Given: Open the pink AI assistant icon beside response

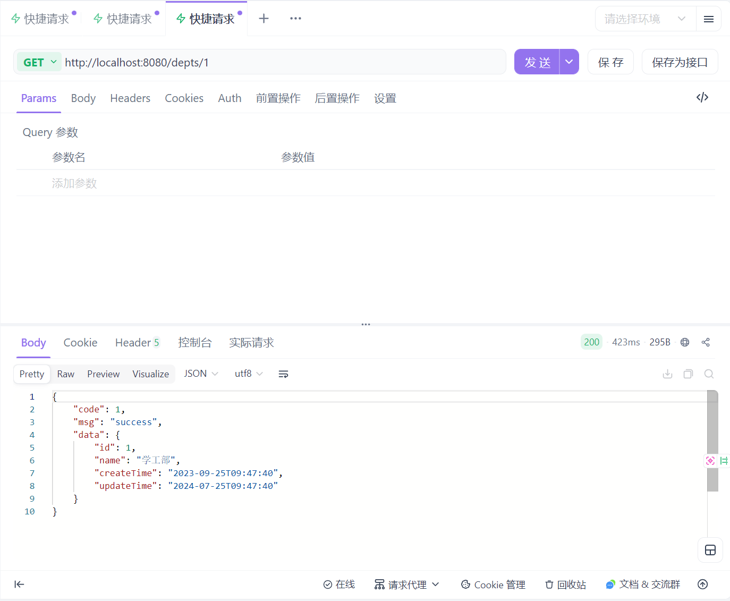Looking at the screenshot, I should click(710, 461).
